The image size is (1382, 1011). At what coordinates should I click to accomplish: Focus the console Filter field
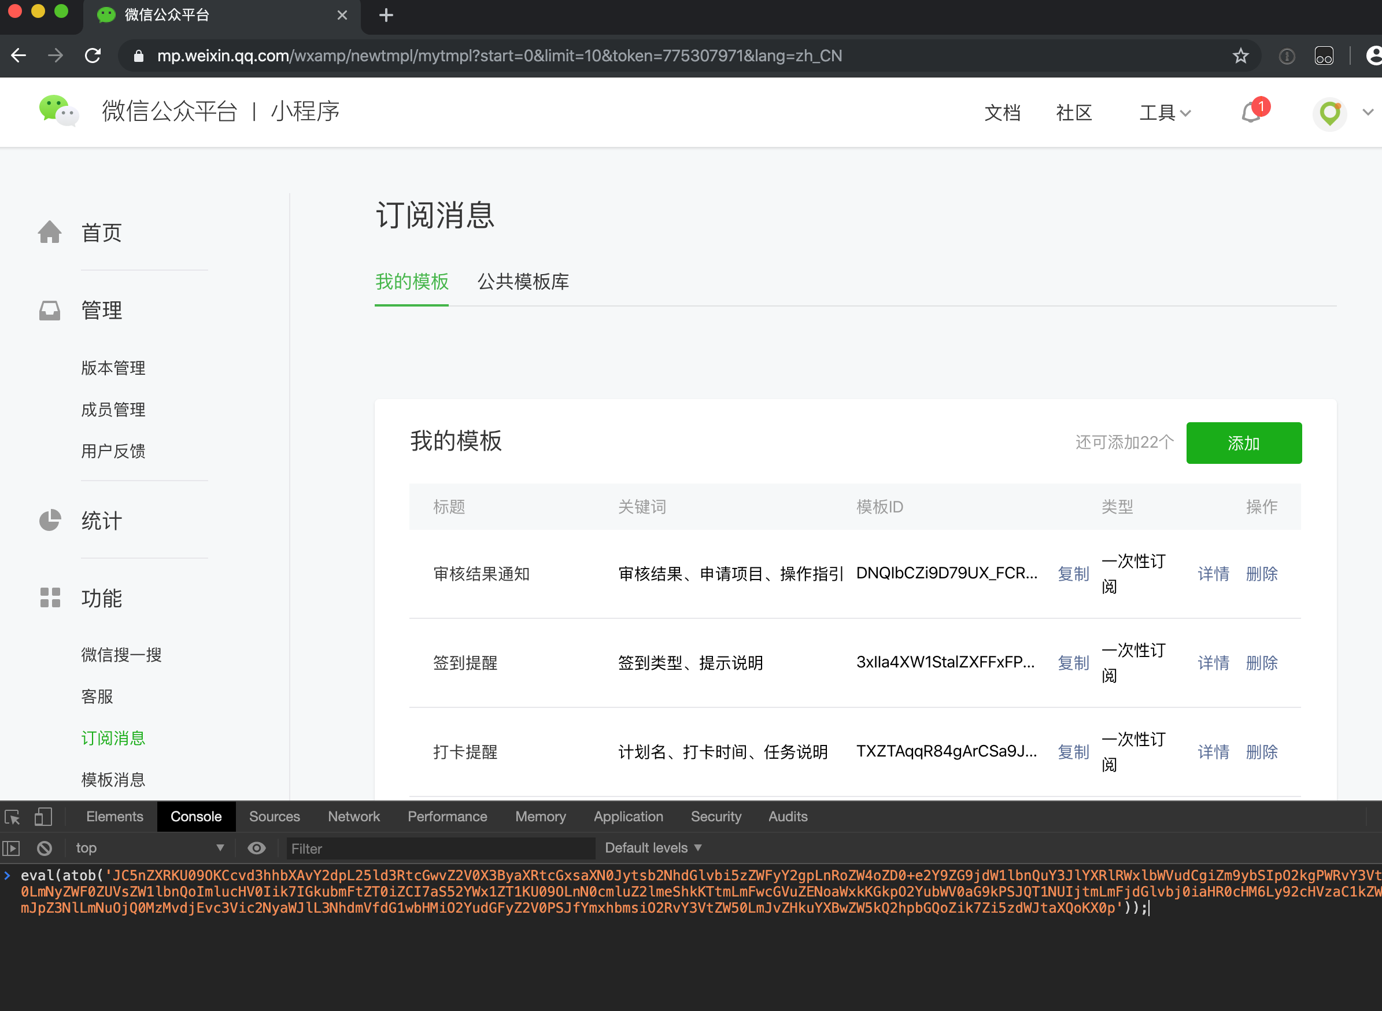[441, 849]
